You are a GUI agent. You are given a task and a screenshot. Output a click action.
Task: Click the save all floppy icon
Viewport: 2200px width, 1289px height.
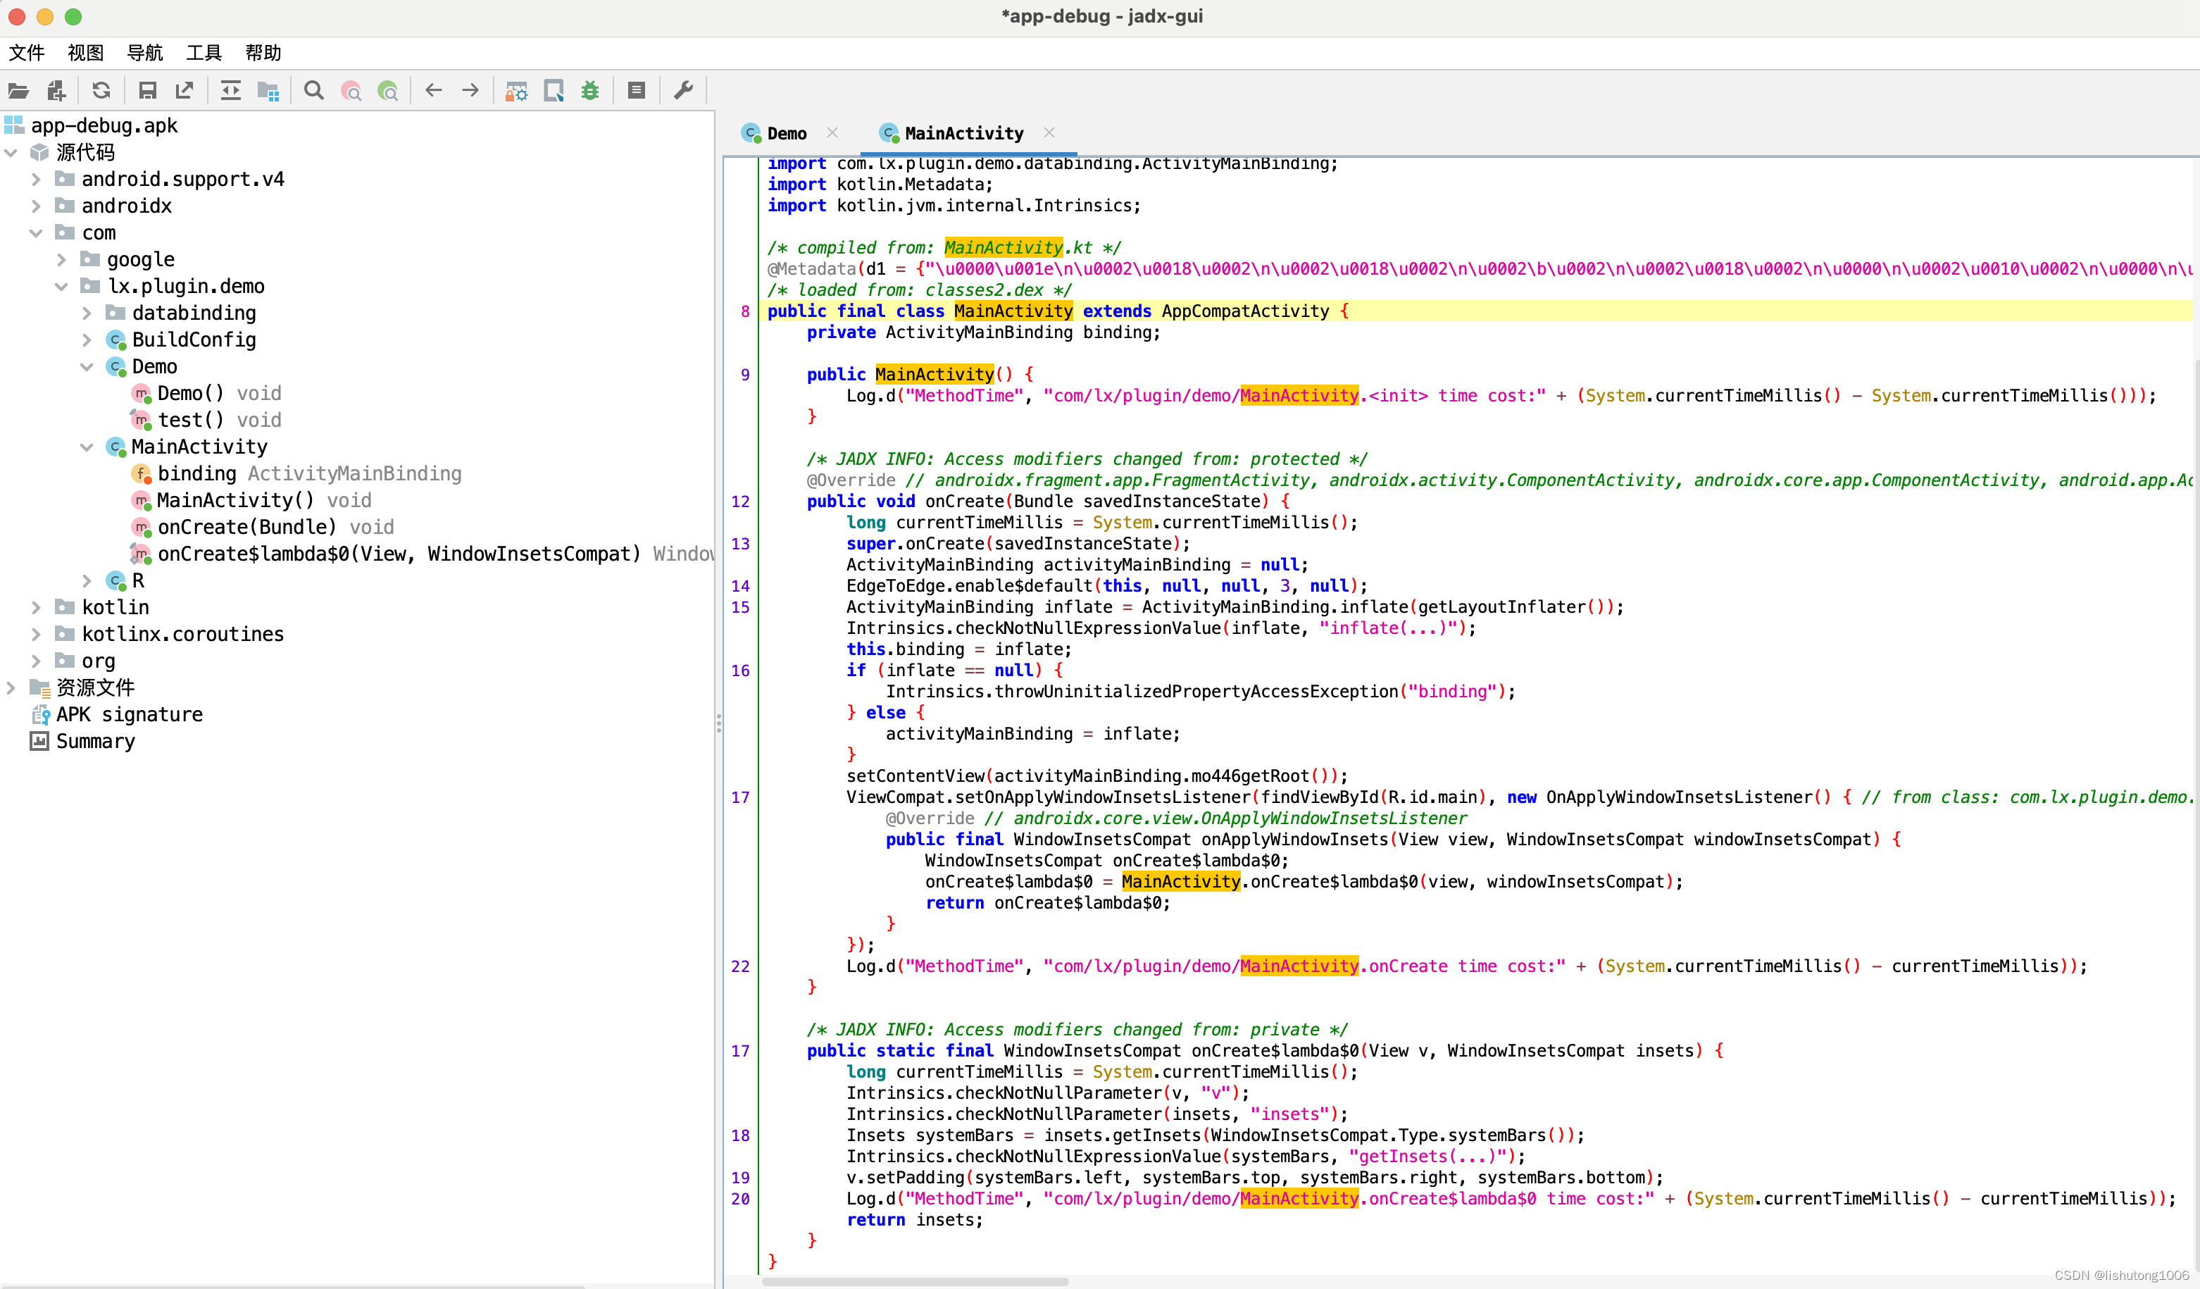point(148,91)
